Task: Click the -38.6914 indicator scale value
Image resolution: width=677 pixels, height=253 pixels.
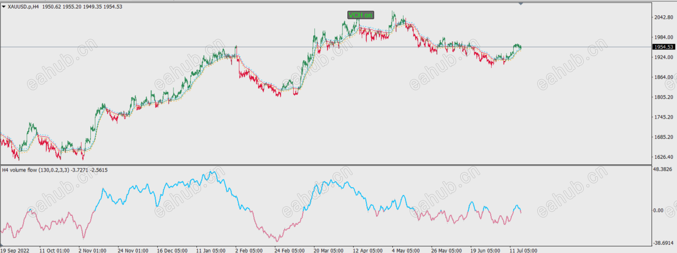Action: 664,243
